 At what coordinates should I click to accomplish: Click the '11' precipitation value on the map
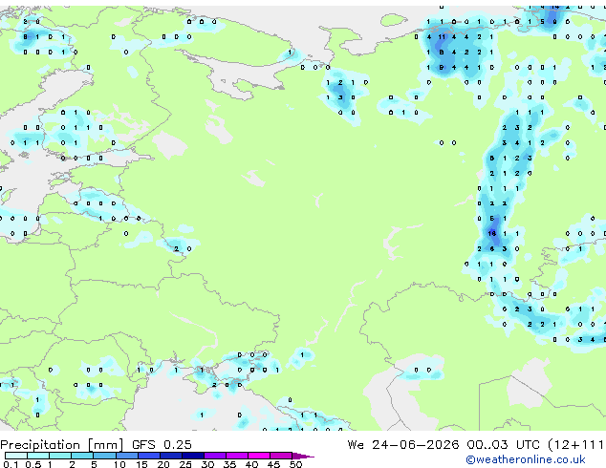pos(442,37)
